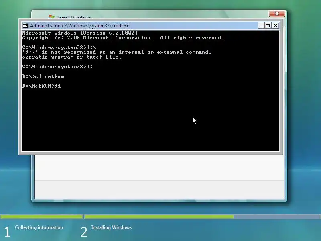Click the 'C:\Windows\system32>d:' command line
Viewport: 321px width, 241px height.
57,67
